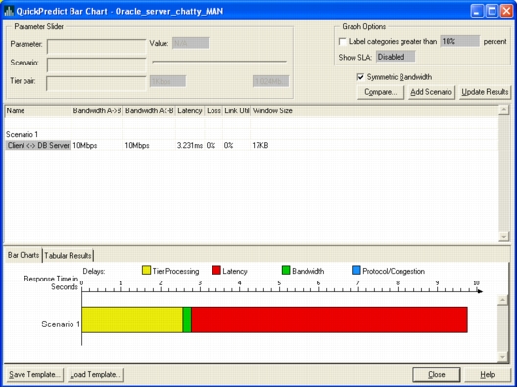519x389 pixels.
Task: Click the Save Template... button
Action: [34, 375]
